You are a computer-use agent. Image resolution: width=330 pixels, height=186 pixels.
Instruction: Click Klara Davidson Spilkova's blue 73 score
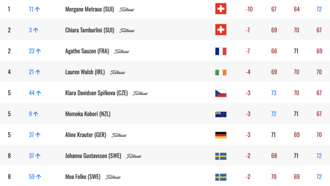[273, 93]
